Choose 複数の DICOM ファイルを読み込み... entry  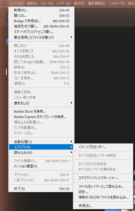pyautogui.click(x=103, y=197)
